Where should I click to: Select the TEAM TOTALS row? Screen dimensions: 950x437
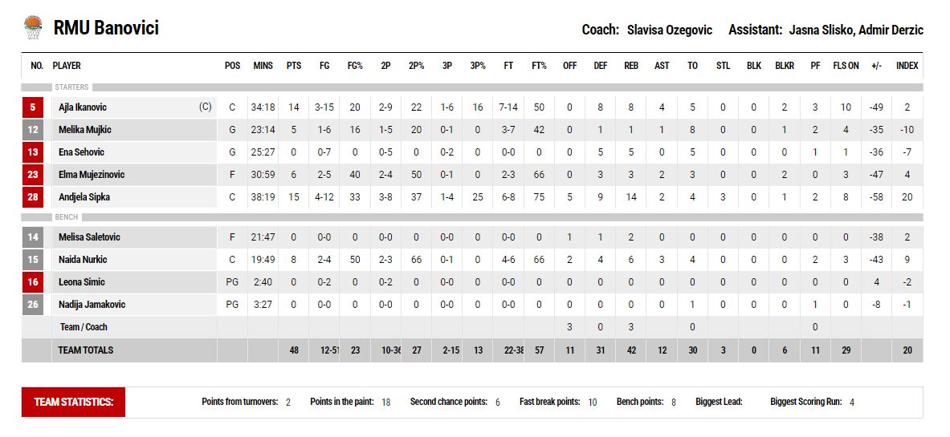pos(472,350)
